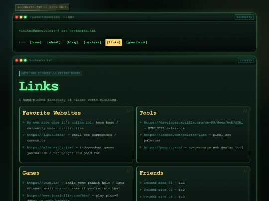Click "OUTBOUND TUNNELS // FRIEND NODES" tag
The height and width of the screenshot is (201, 269).
[x=50, y=73]
